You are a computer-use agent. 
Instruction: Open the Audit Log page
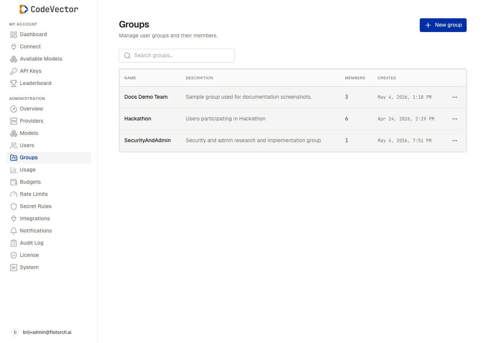point(48,243)
